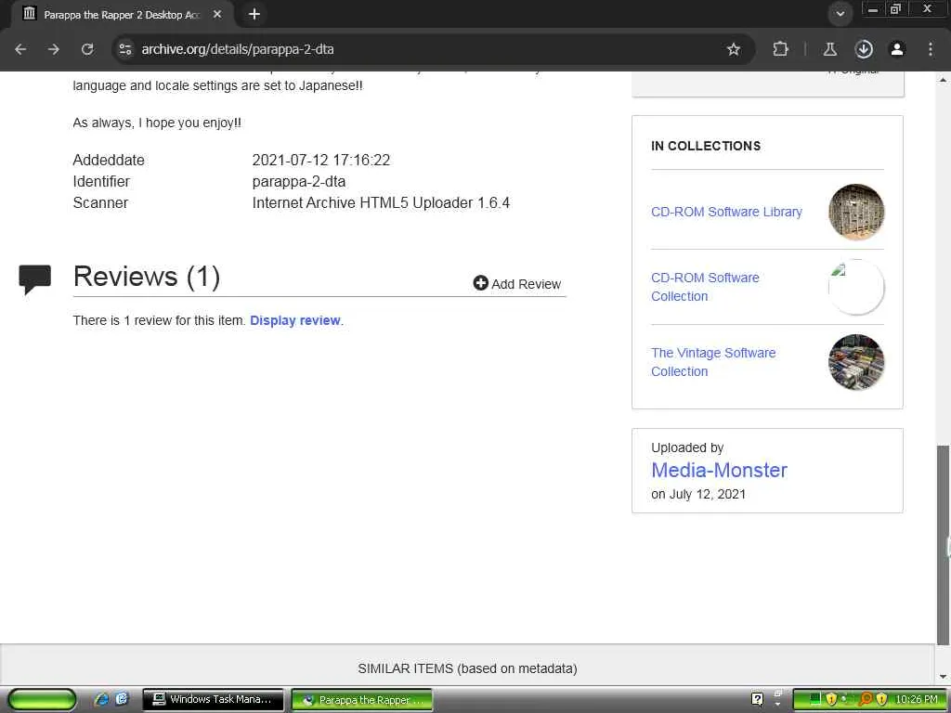Click Internet Archive HTML5 Uploader 1.6.4 text
Viewport: 951px width, 713px height.
click(x=381, y=202)
